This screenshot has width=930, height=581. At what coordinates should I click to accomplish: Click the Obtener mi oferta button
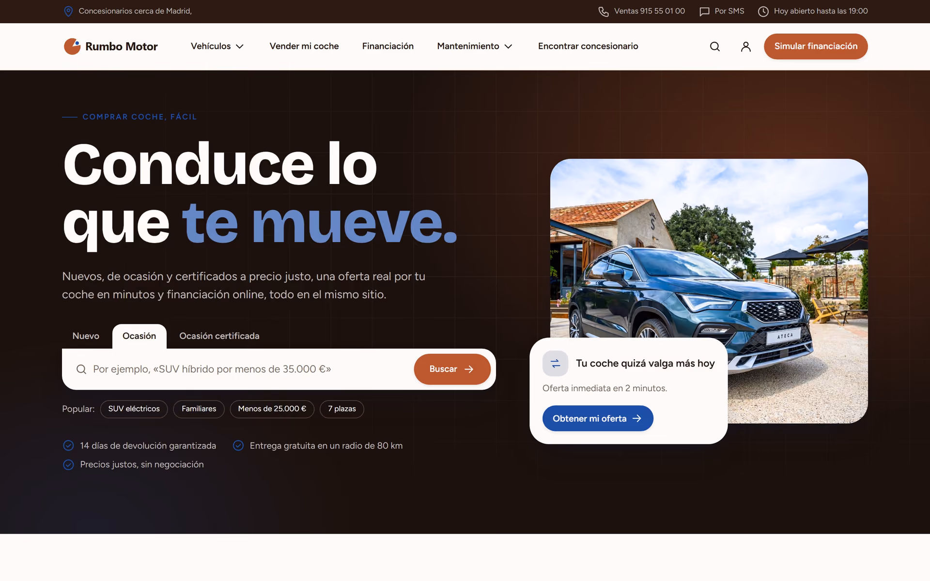598,418
